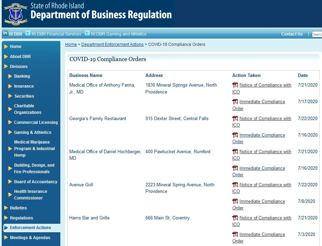Click the Rhode Island state seal logo
The image size is (322, 246).
[16, 14]
